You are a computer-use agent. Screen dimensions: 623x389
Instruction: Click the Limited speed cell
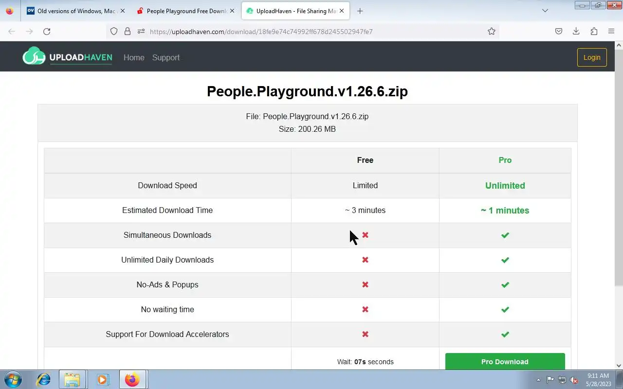(365, 185)
